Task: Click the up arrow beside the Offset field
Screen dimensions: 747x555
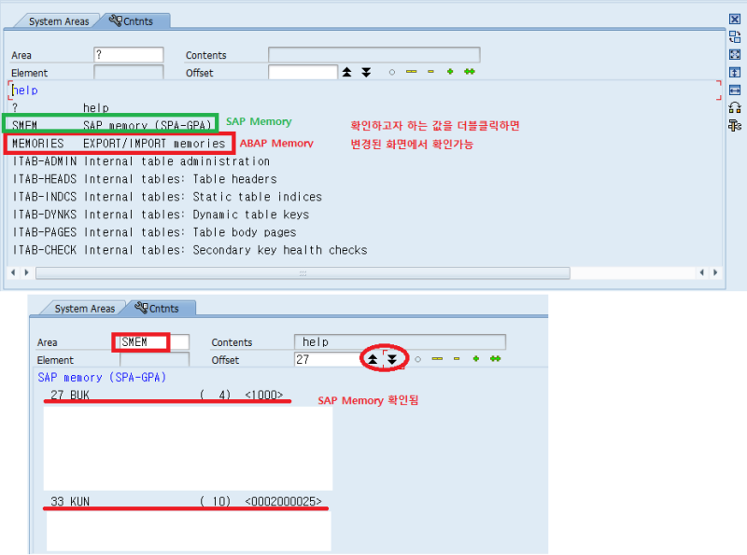Action: pos(346,71)
